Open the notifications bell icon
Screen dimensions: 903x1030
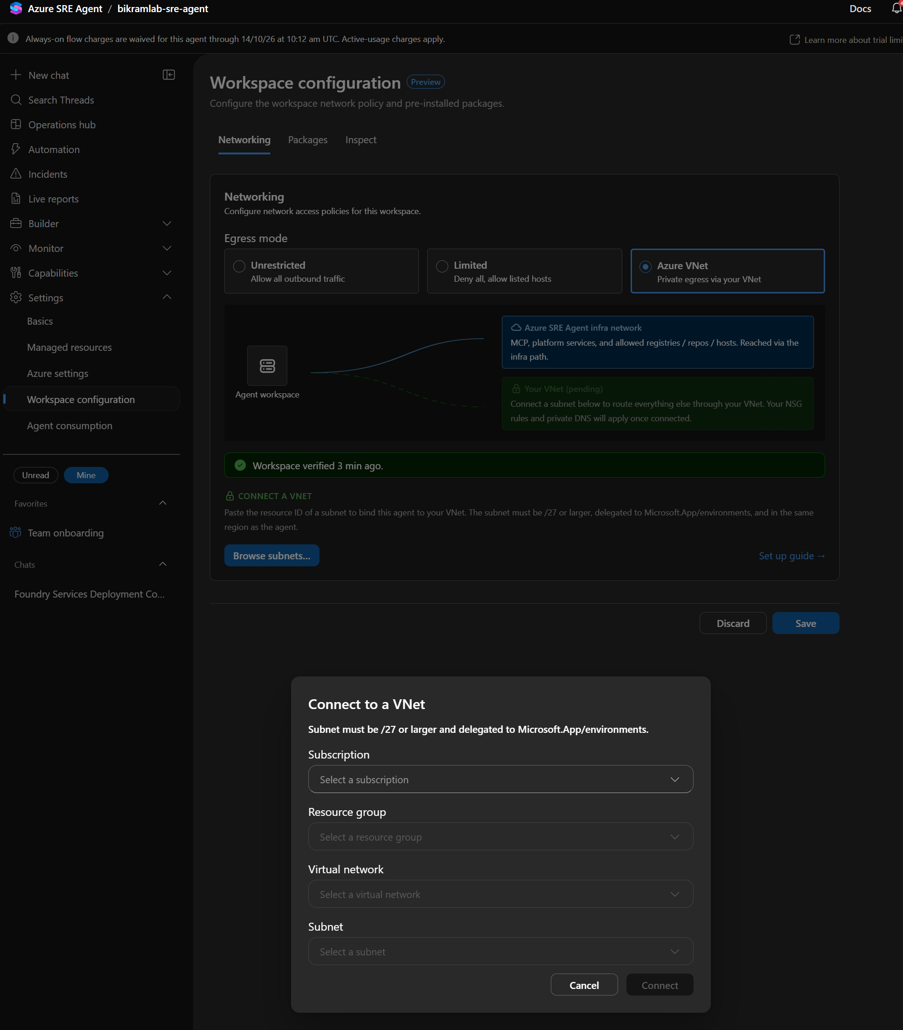[897, 8]
